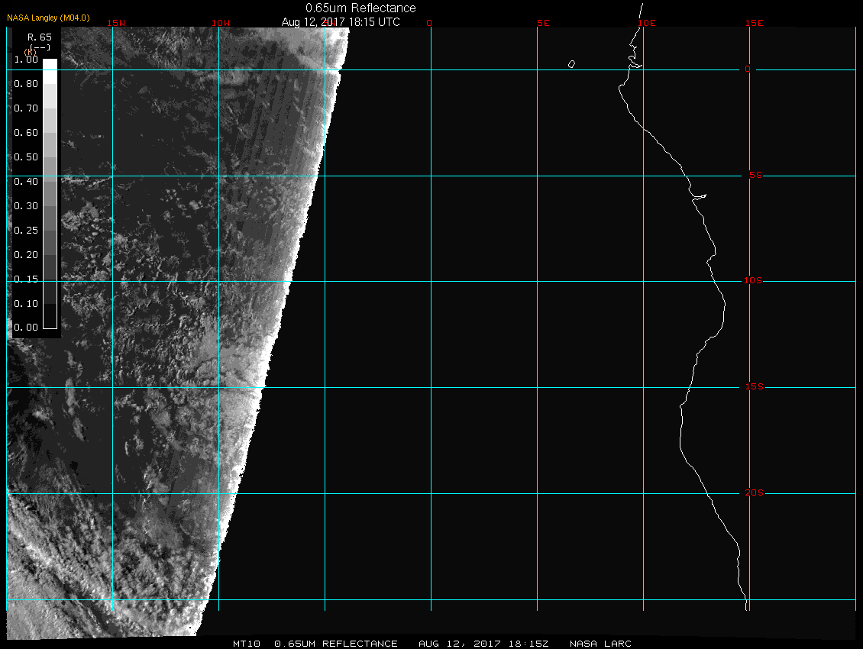Click the "0.25" reflectance scale value

coord(26,230)
